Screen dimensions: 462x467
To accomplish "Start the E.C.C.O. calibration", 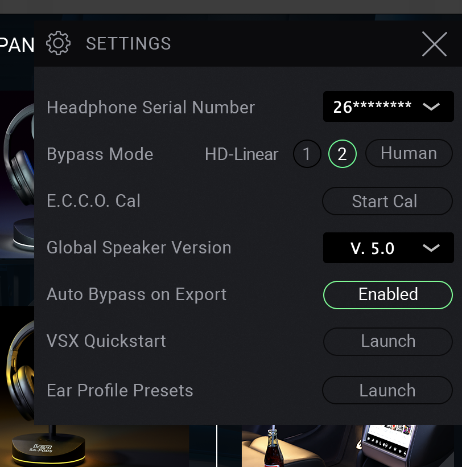I will click(387, 201).
